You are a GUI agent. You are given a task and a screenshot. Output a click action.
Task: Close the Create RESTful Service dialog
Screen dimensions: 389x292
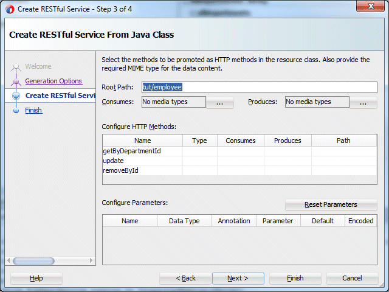tap(370, 6)
